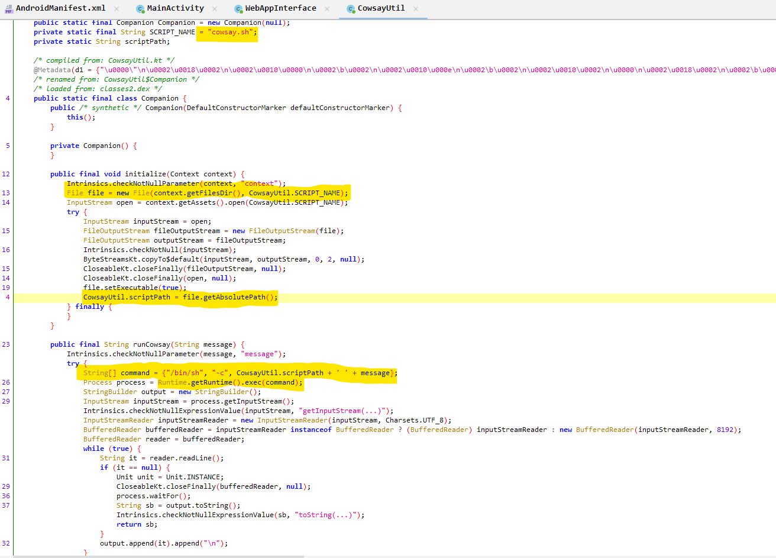Click the buffer size value 8192
The width and height of the screenshot is (776, 558).
725,430
